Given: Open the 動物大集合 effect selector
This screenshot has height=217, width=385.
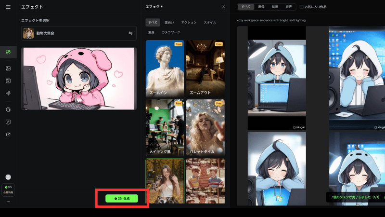Looking at the screenshot, I should point(79,33).
